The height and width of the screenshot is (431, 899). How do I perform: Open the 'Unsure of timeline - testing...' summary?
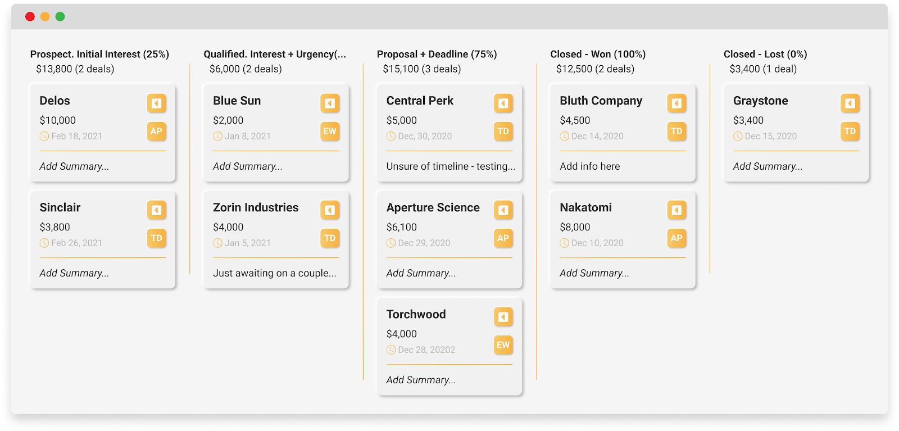[x=451, y=166]
